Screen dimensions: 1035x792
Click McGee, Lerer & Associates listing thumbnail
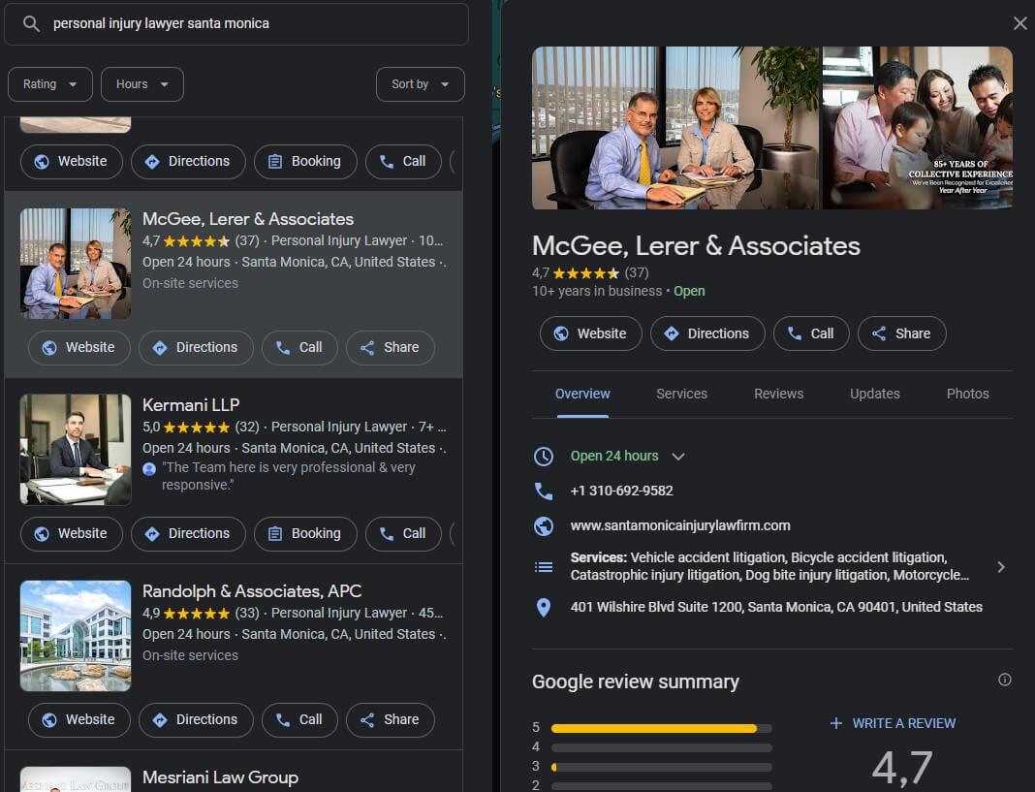[x=76, y=264]
